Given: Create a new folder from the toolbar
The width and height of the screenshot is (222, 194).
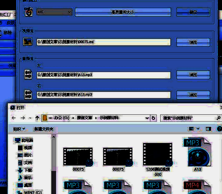Looking at the screenshot, I should pyautogui.click(x=44, y=129).
